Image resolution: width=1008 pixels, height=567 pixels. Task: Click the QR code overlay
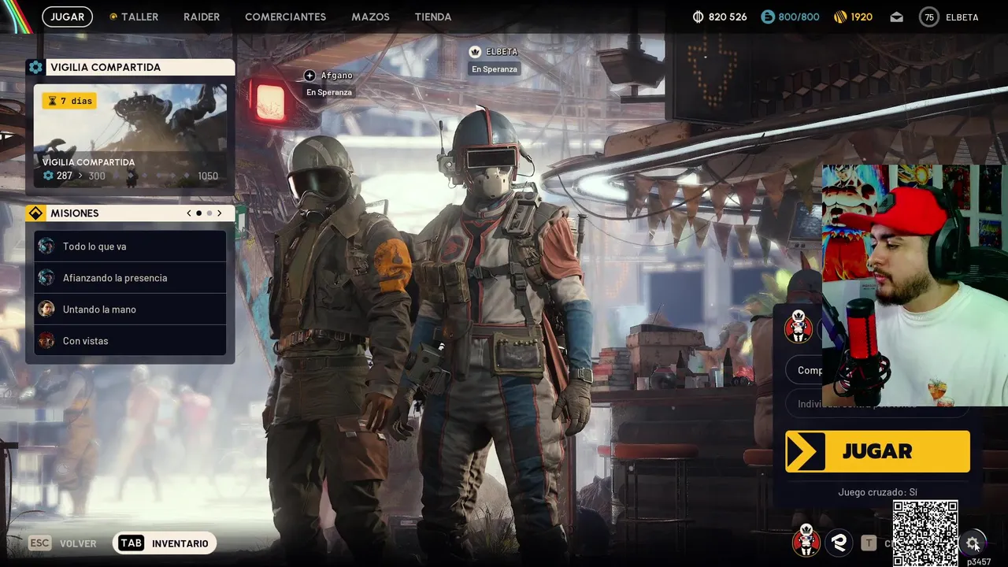(x=925, y=533)
